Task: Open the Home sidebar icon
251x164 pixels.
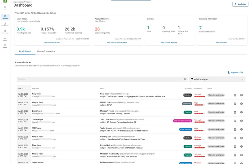Action: (5, 7)
